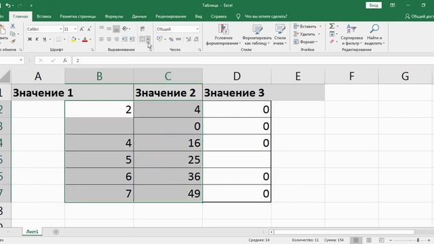Toggle middle vertical alignment
The image size is (434, 244).
109,28
